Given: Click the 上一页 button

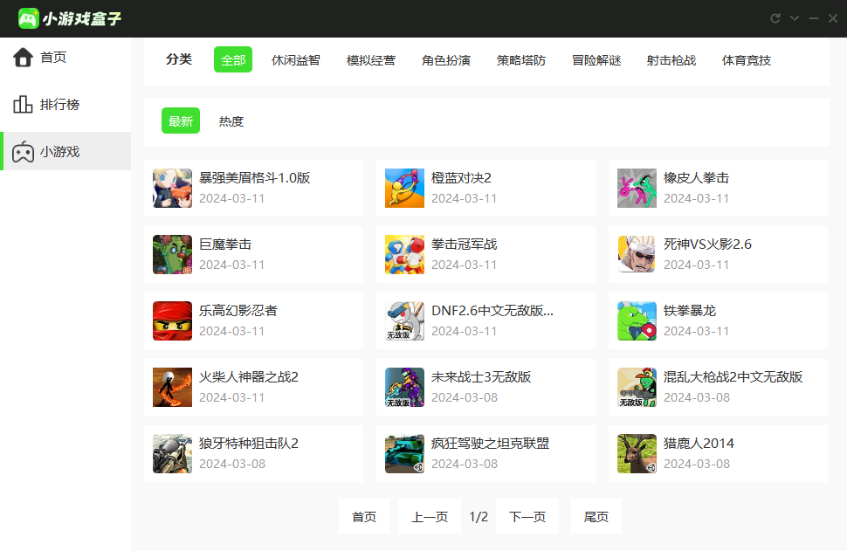Looking at the screenshot, I should click(x=429, y=517).
